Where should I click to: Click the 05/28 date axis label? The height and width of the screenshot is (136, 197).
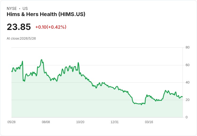12,122
